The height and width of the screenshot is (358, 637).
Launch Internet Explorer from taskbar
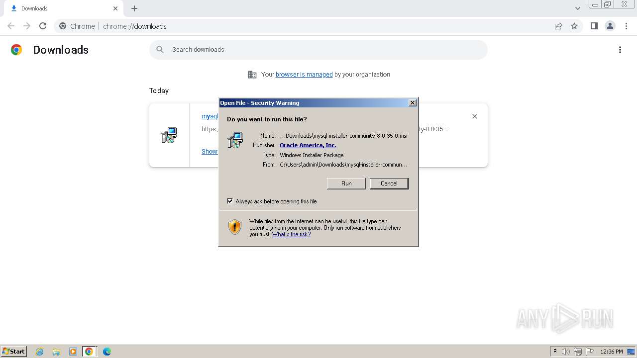[39, 352]
